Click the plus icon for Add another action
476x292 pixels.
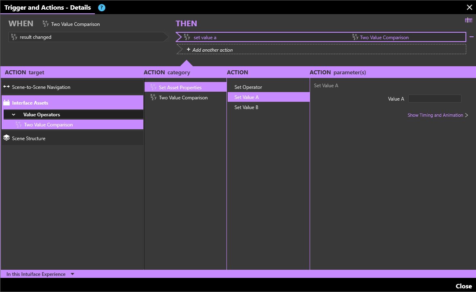pos(189,49)
